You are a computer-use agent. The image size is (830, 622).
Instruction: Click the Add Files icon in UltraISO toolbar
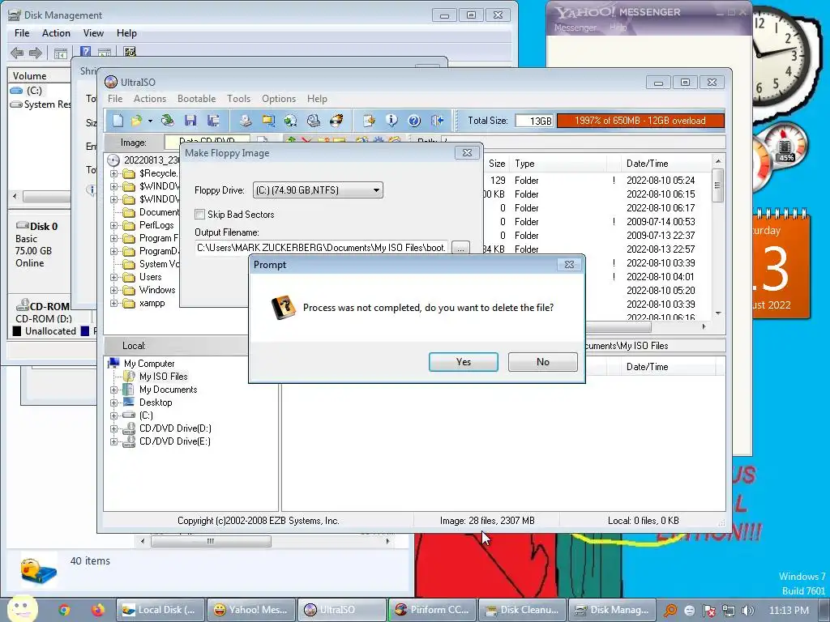[369, 121]
